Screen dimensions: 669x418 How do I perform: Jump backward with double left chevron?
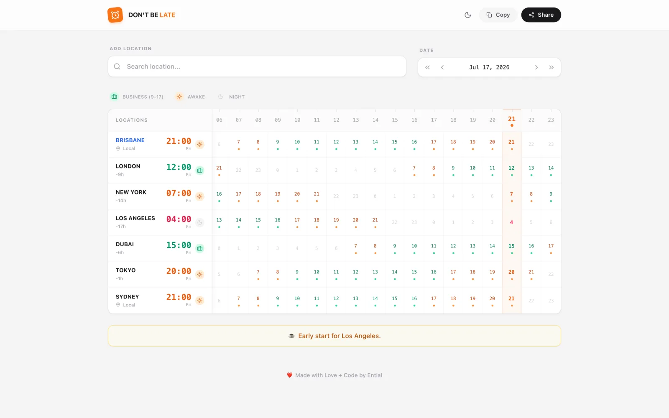pyautogui.click(x=427, y=67)
